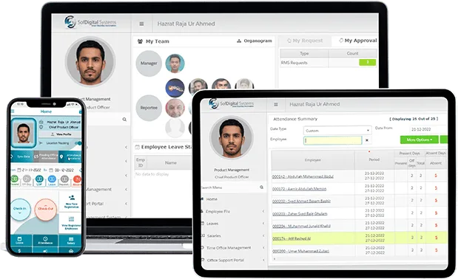Open the Organogram icon in My Team
The width and height of the screenshot is (461, 279).
239,41
